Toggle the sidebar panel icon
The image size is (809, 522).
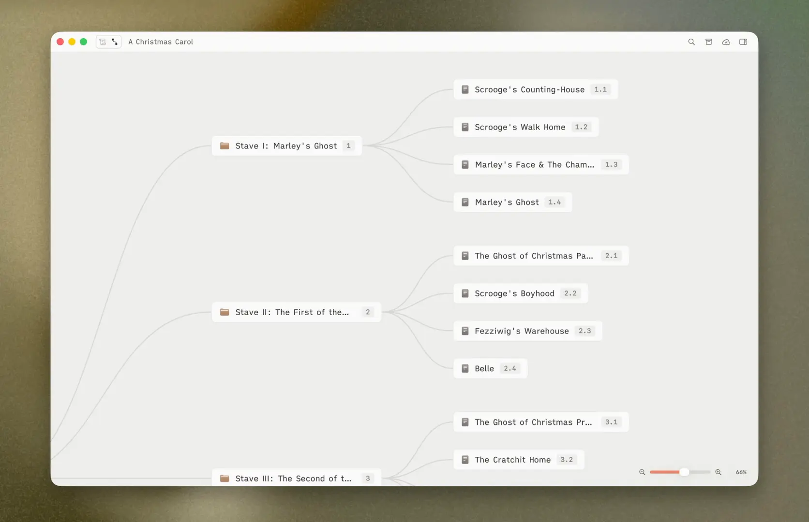click(743, 42)
